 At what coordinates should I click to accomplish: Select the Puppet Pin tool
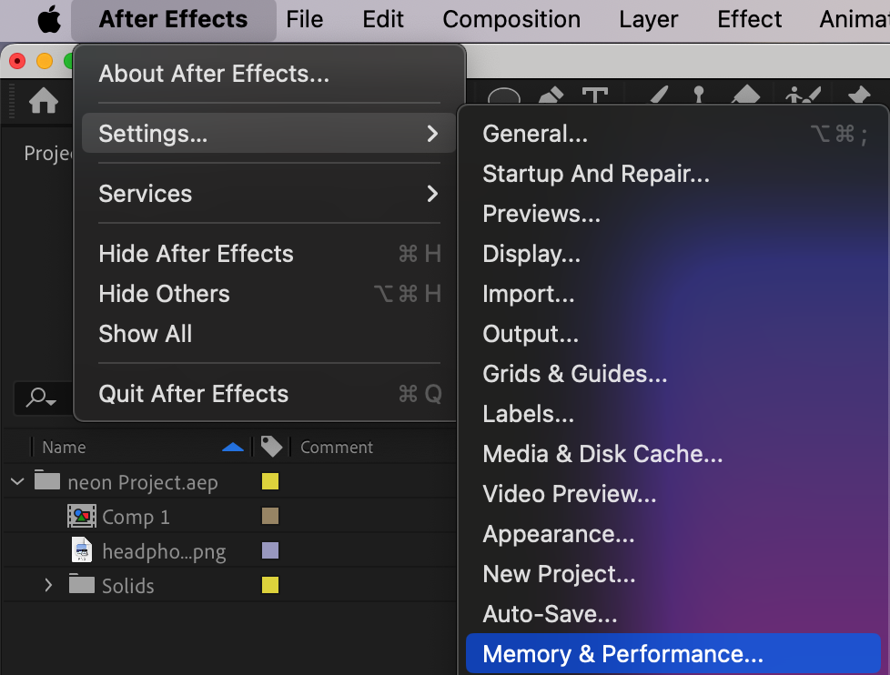coord(859,95)
